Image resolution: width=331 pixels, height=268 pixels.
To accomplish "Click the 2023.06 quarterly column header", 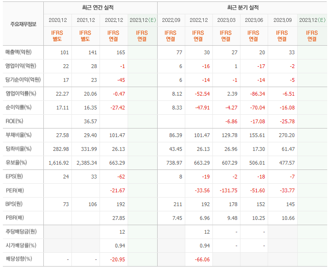I will (x=254, y=20).
